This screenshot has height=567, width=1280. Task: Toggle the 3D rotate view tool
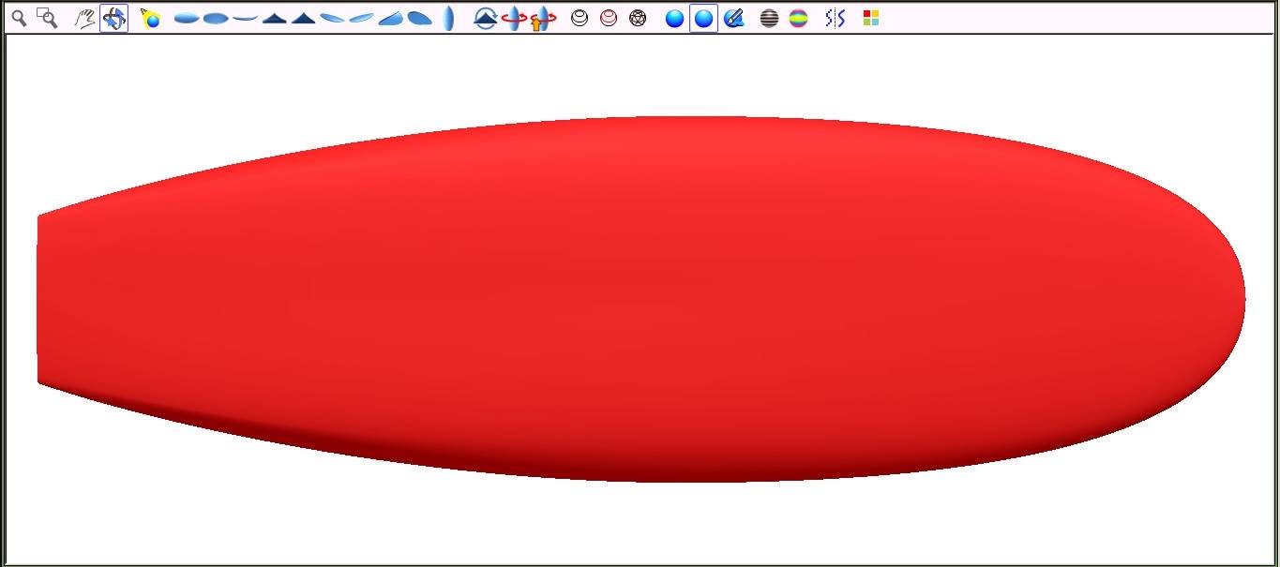coord(113,18)
